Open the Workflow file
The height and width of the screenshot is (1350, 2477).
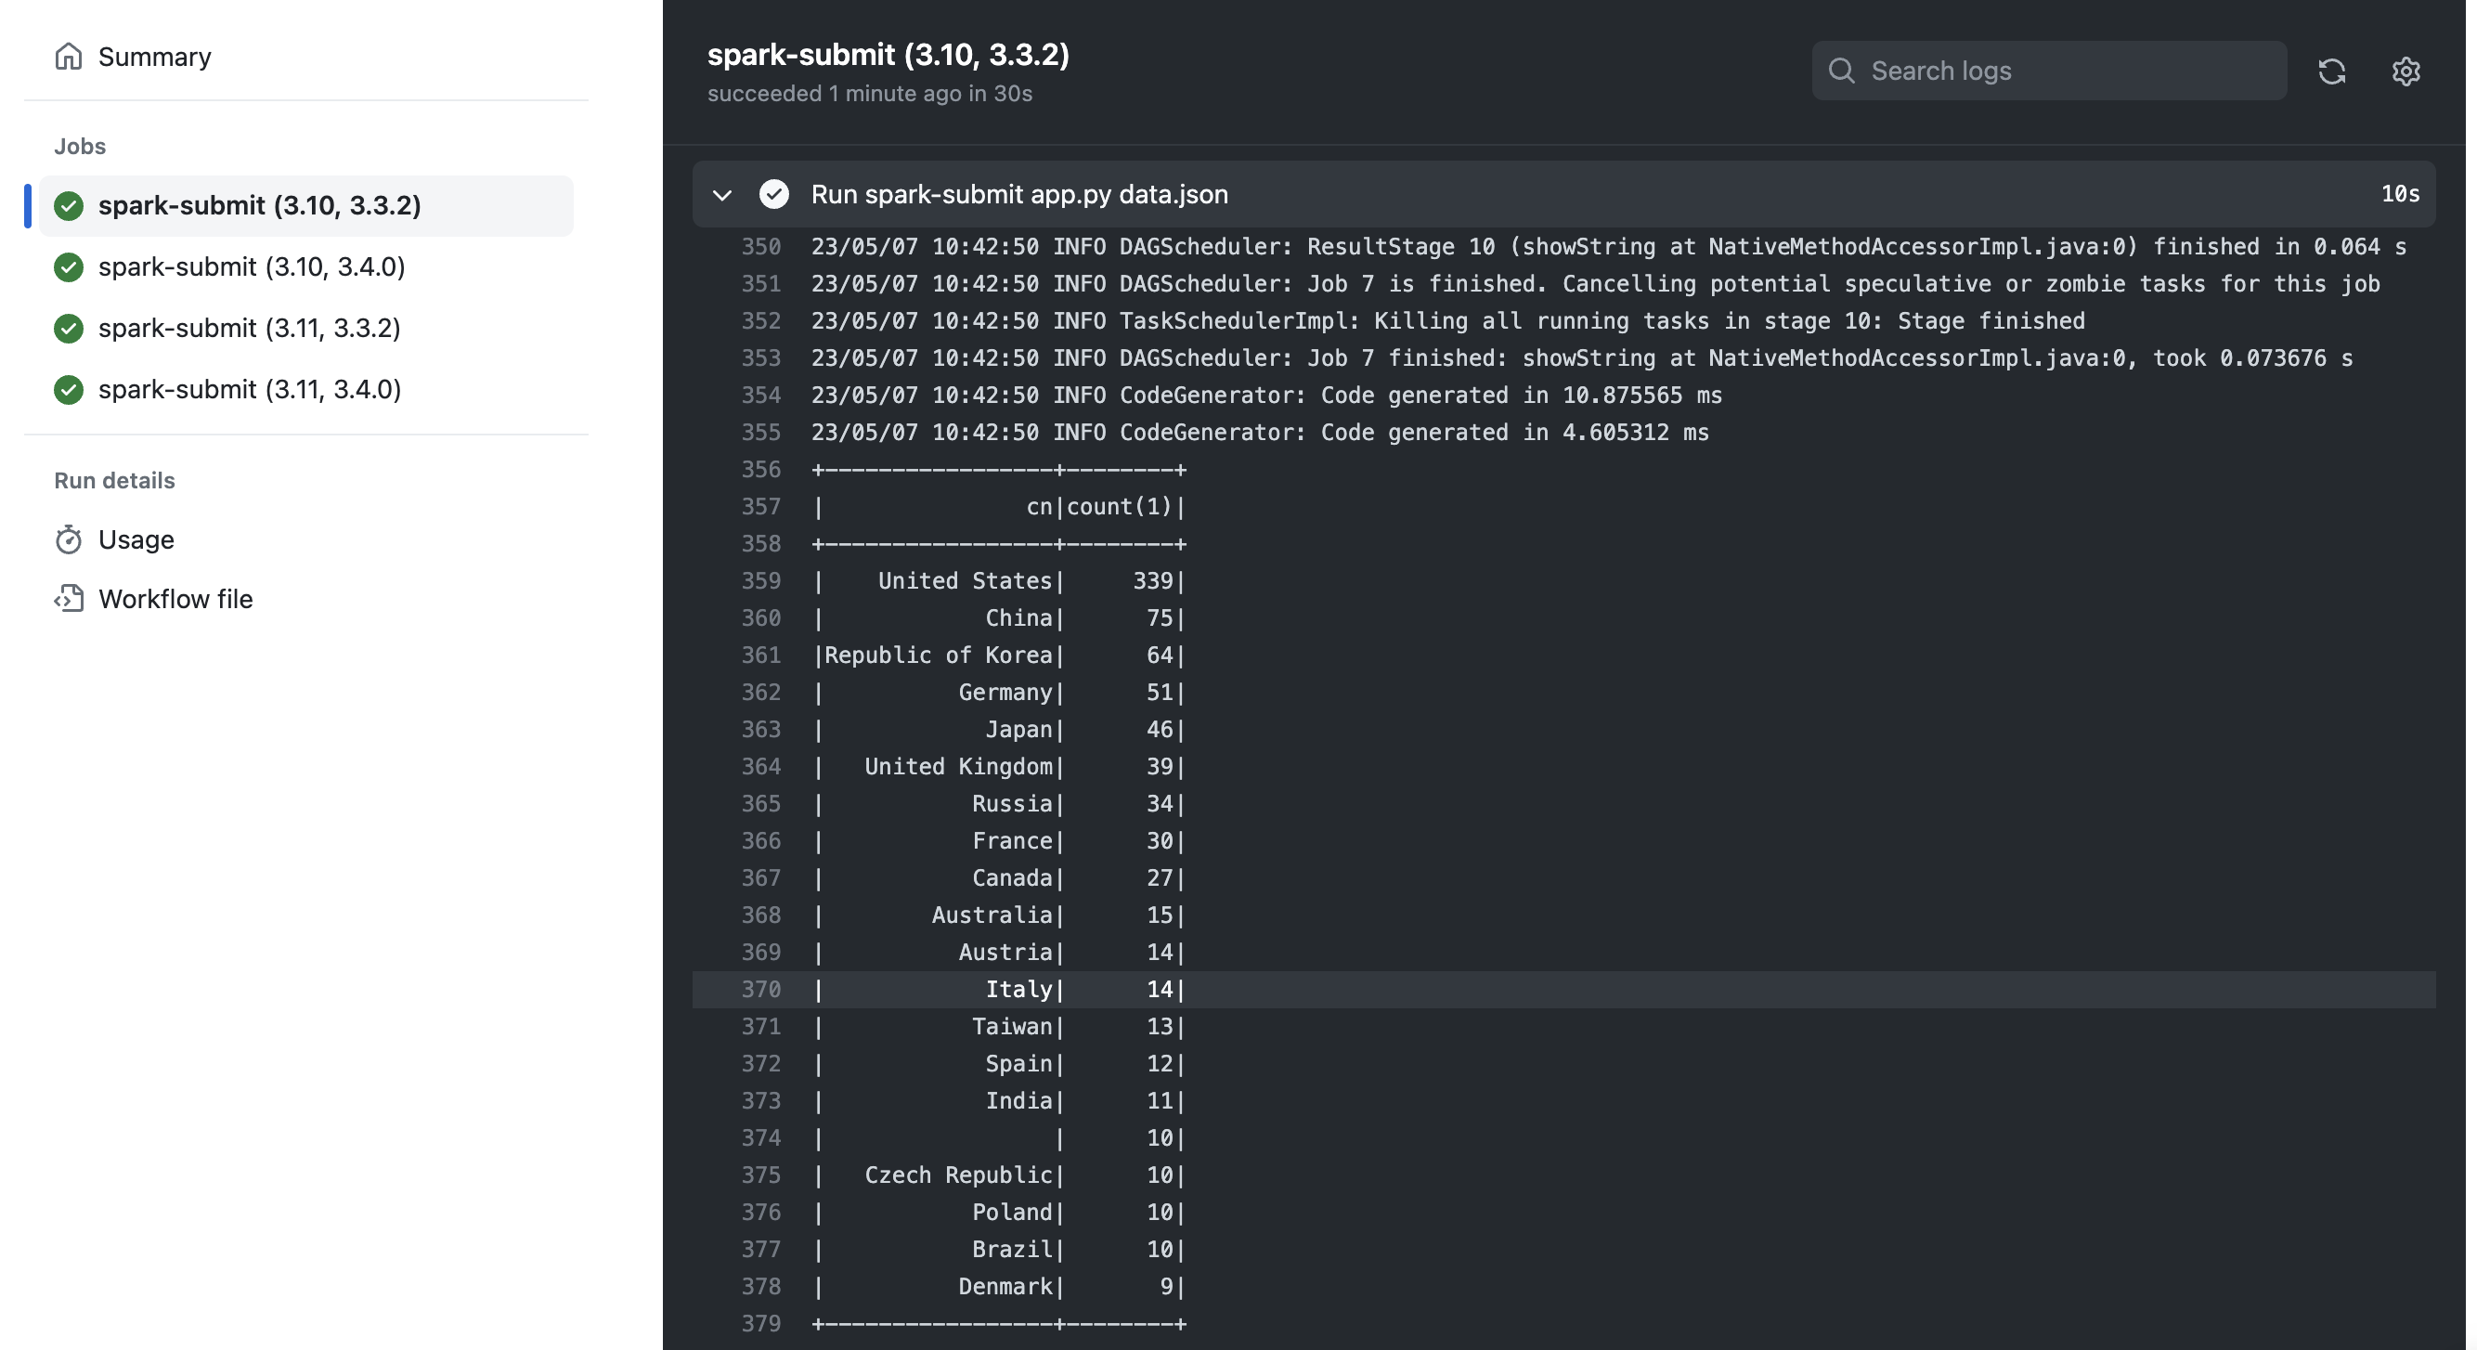[176, 598]
